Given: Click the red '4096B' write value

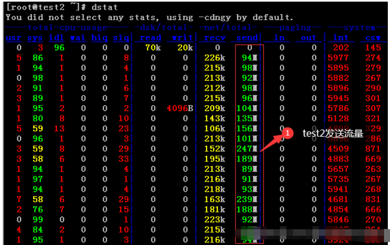Looking at the screenshot, I should [180, 108].
